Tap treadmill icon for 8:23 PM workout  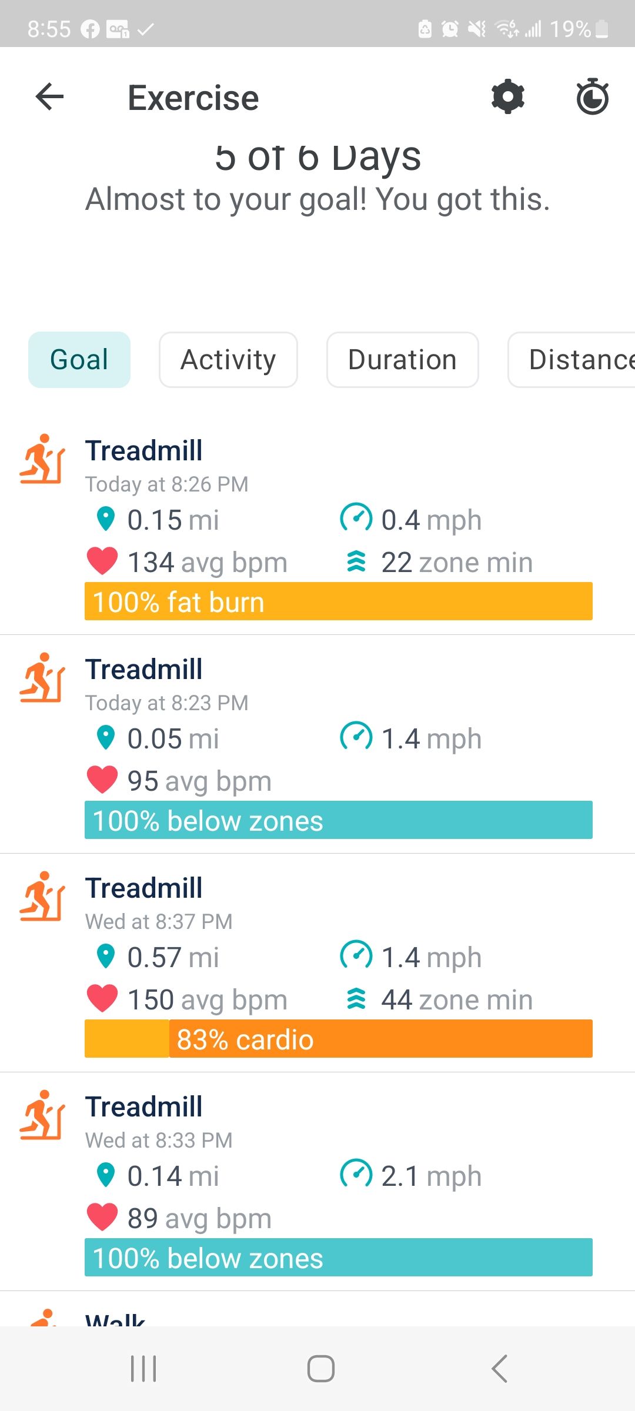(x=42, y=678)
